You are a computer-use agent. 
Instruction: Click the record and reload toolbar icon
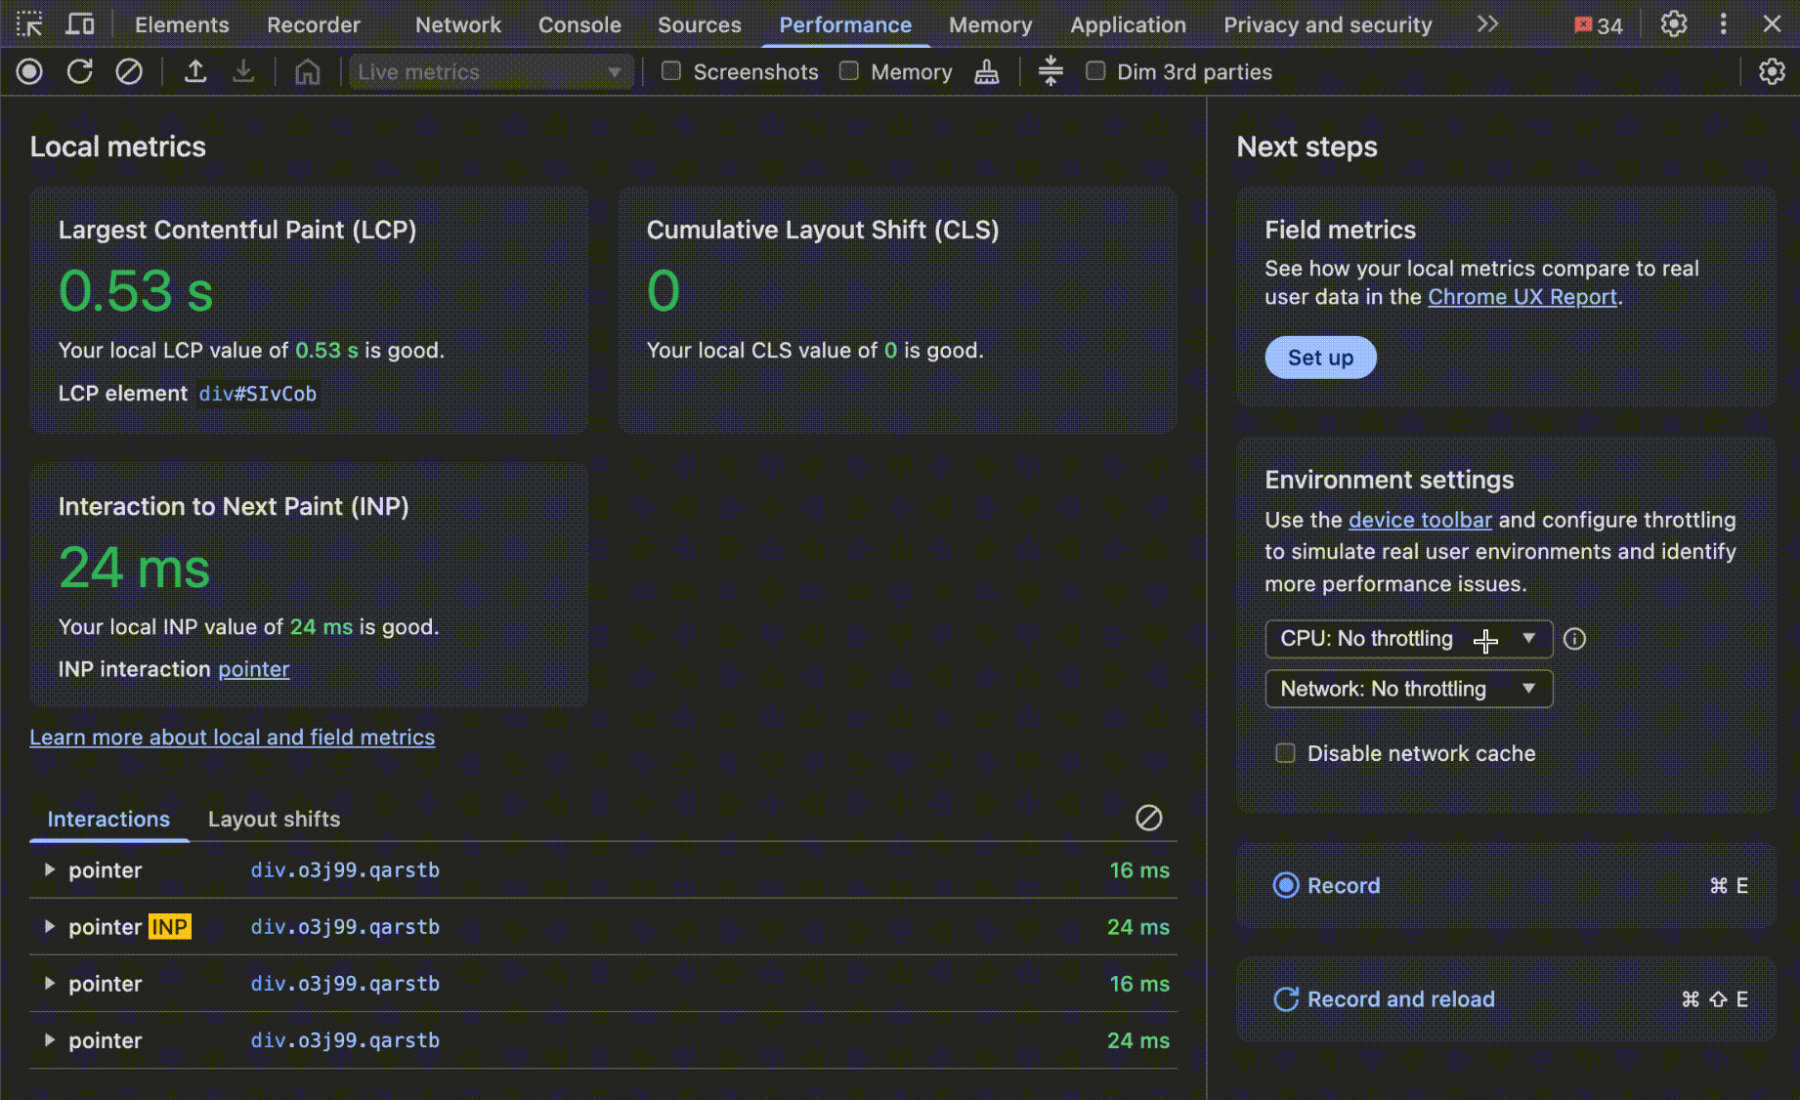(79, 71)
